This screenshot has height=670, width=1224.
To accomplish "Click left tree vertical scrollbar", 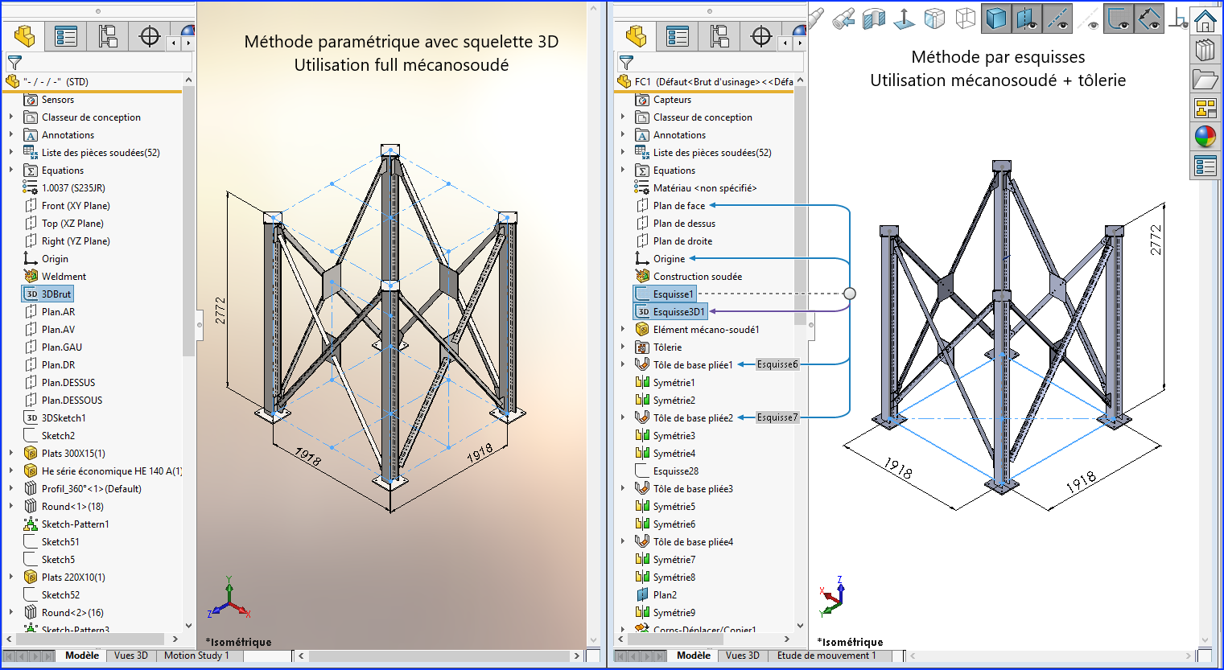I will pos(188,221).
